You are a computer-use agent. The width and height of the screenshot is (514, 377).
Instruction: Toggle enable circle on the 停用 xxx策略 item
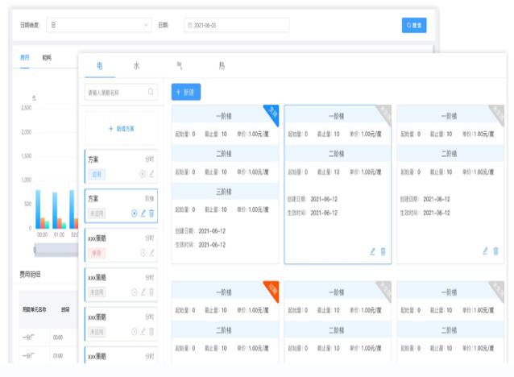click(143, 252)
